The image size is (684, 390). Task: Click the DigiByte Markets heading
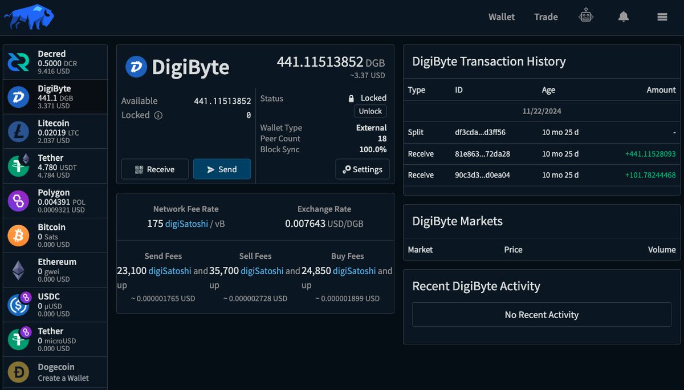(458, 221)
